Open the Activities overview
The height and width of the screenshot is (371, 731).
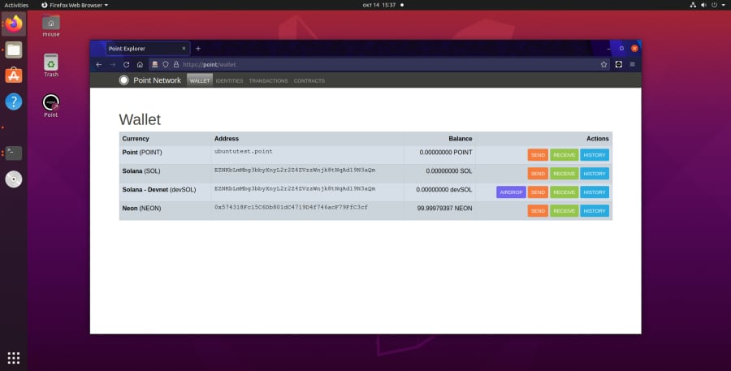pyautogui.click(x=16, y=5)
